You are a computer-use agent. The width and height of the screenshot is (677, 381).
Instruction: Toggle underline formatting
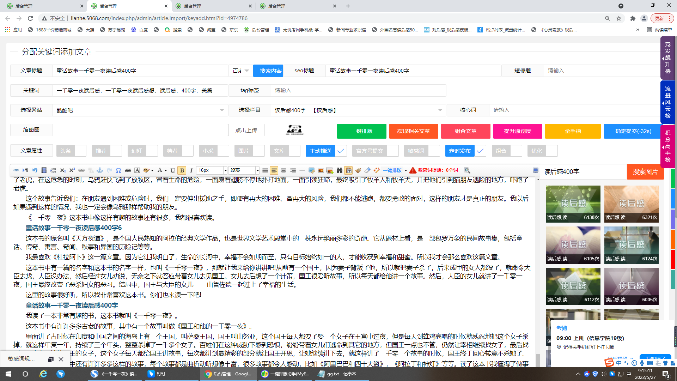pos(173,170)
